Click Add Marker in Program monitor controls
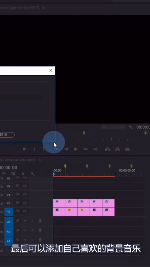The width and height of the screenshot is (150, 267). point(24,149)
